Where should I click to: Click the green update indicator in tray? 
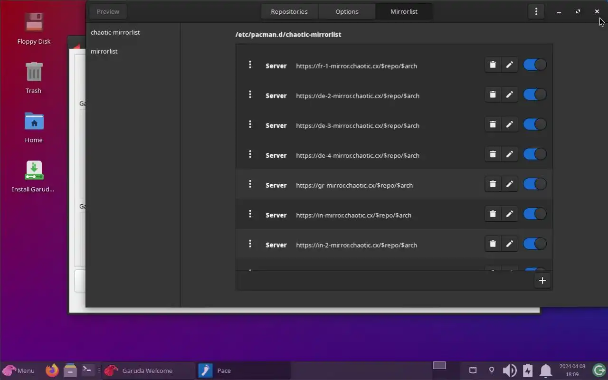pos(599,370)
